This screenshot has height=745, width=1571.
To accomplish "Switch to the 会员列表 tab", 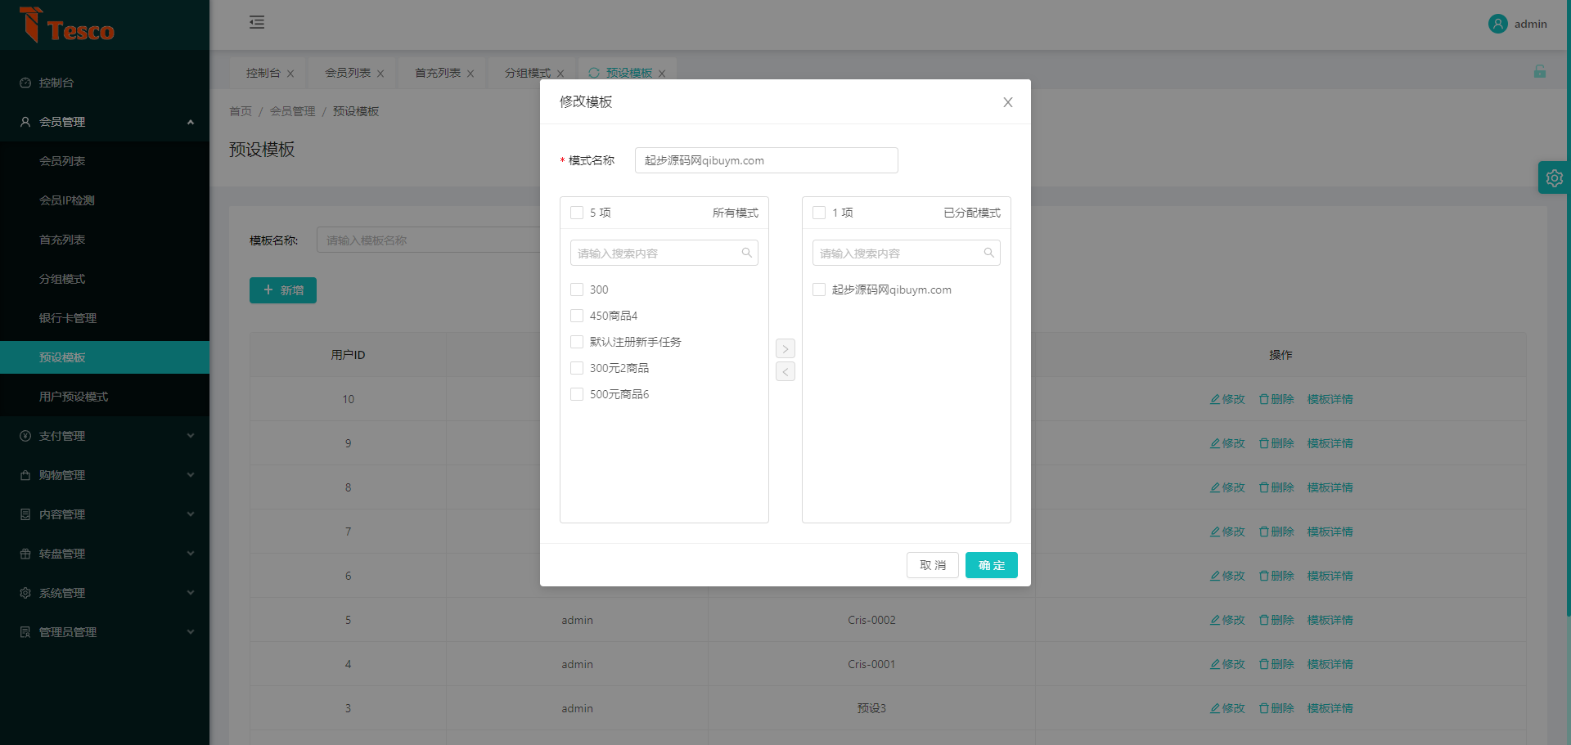I will click(x=347, y=73).
